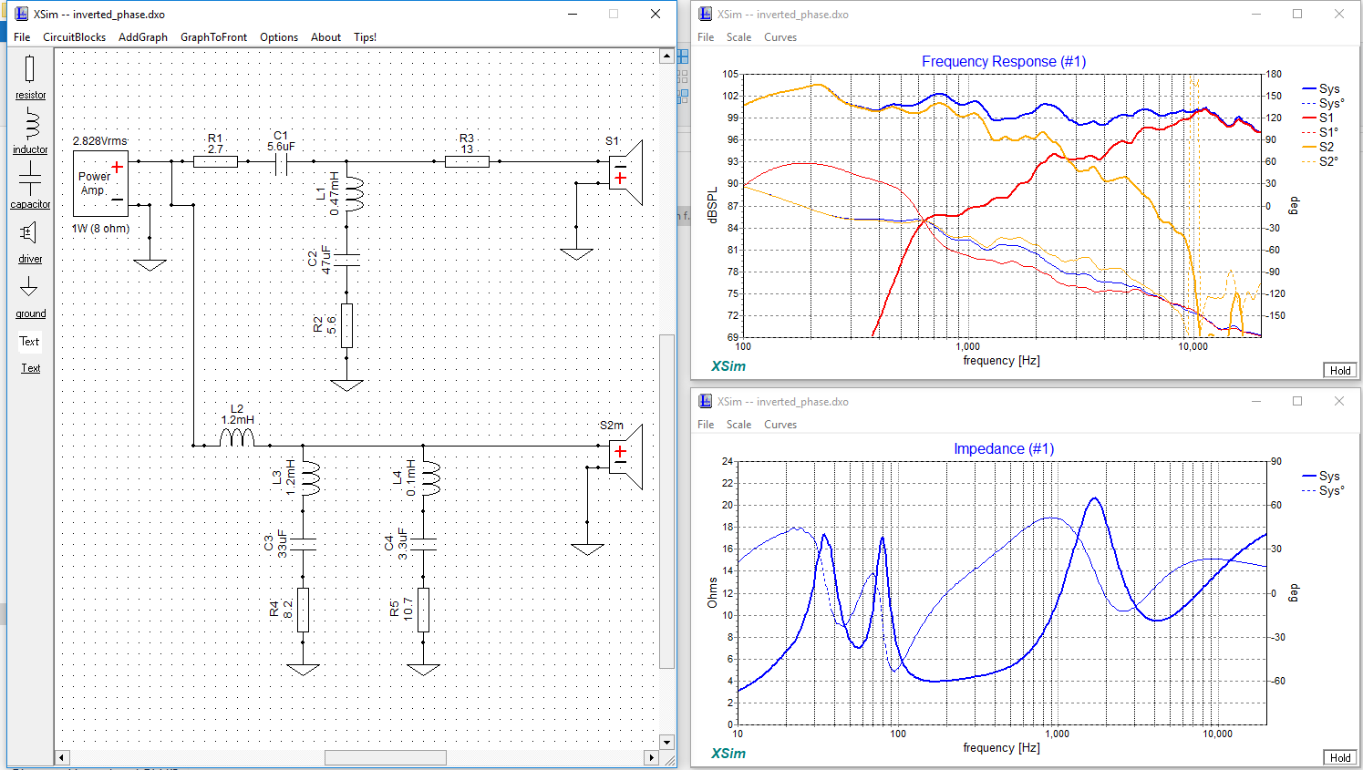This screenshot has width=1363, height=770.
Task: Click the S2 legend entry
Action: (1318, 148)
